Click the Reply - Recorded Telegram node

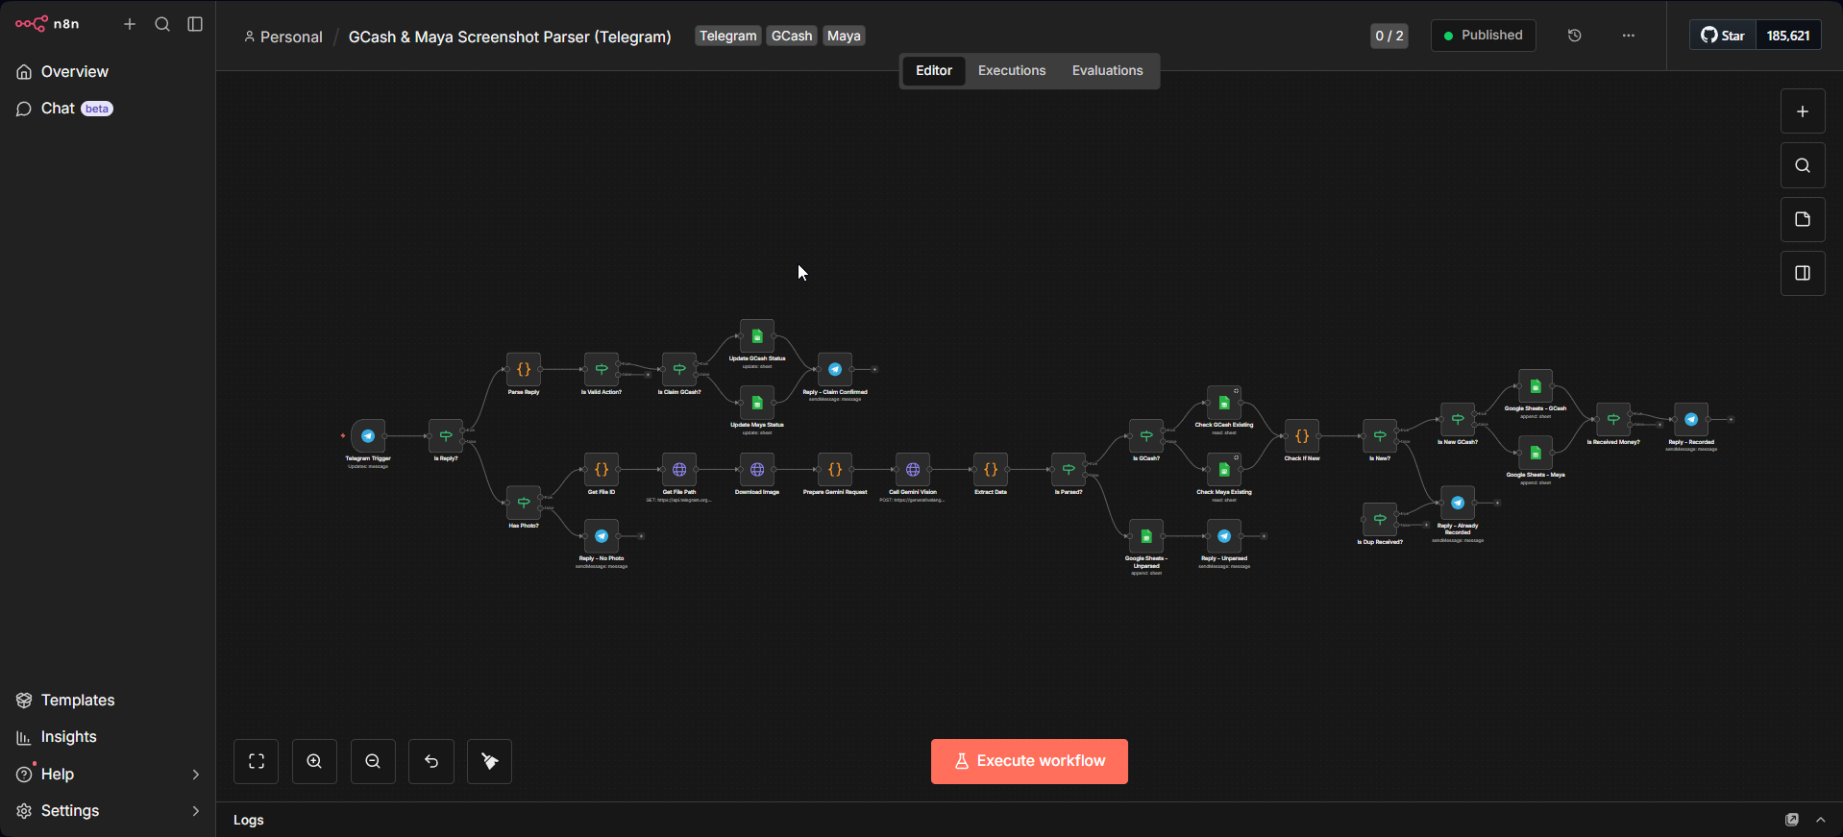point(1691,419)
